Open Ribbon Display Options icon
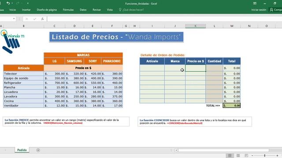282x158 pixels. coord(255,4)
